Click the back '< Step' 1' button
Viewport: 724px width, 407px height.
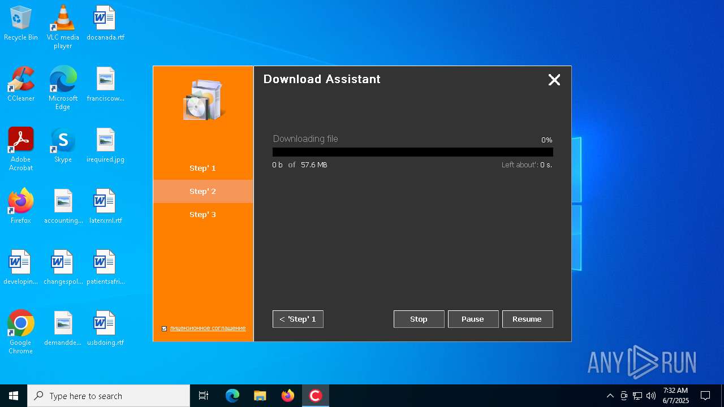(298, 319)
